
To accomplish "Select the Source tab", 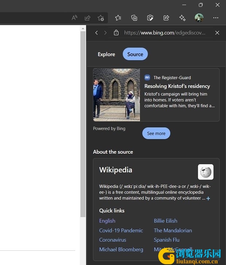I will pos(135,54).
